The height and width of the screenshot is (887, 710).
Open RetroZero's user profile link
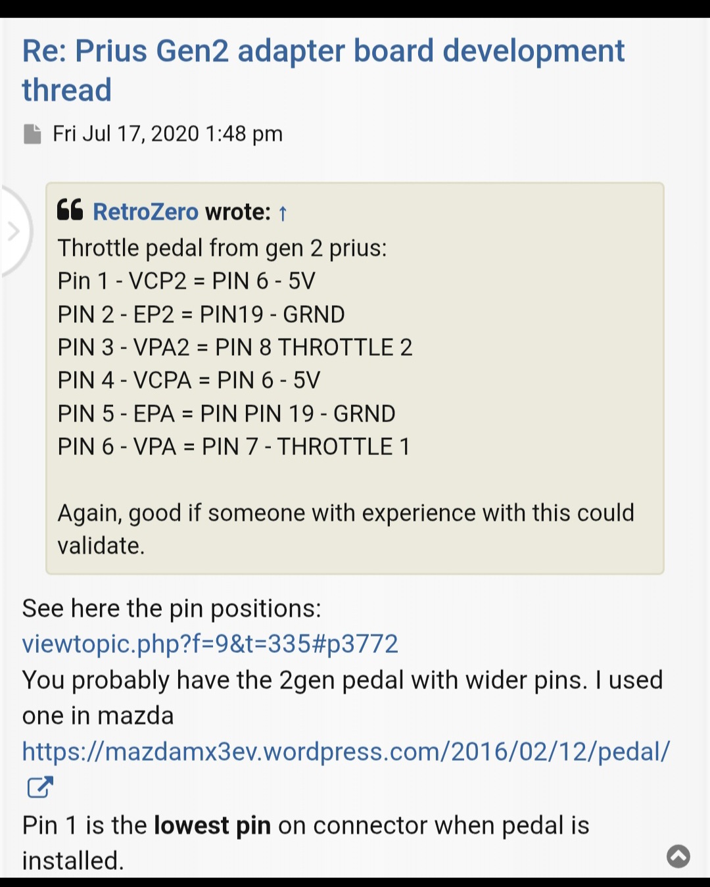tap(145, 212)
